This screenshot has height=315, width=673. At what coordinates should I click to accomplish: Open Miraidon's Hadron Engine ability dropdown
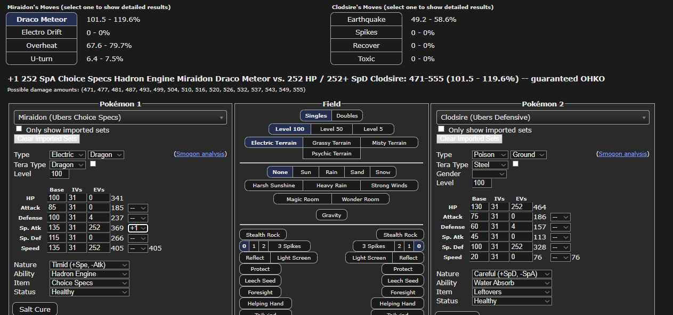(x=90, y=274)
